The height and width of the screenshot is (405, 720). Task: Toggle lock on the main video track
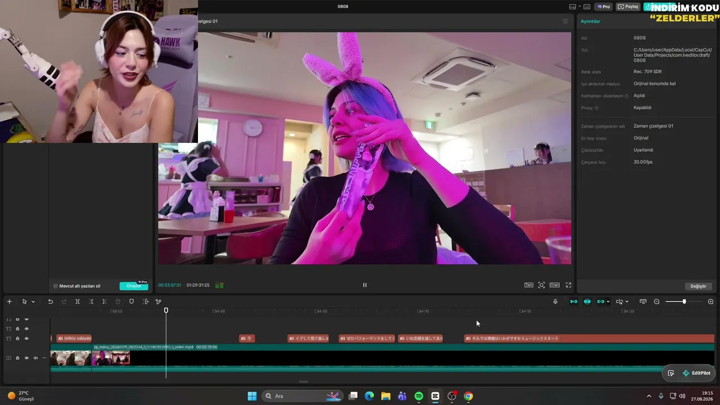point(17,358)
